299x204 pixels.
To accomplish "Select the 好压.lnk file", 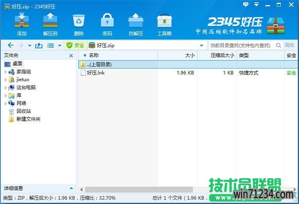I will 93,73.
